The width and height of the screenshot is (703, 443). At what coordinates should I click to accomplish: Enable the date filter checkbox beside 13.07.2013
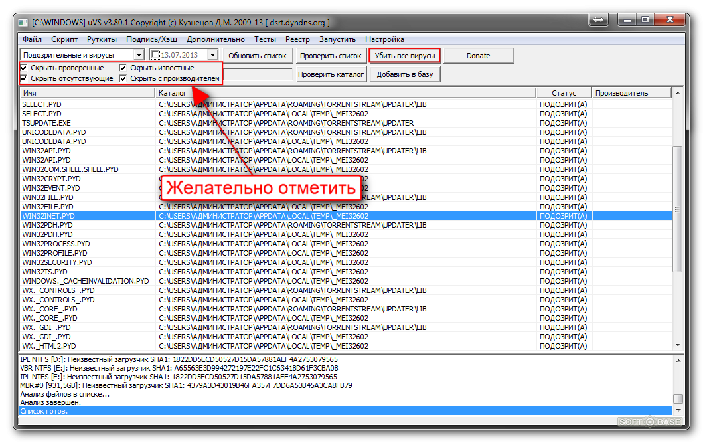pos(156,55)
